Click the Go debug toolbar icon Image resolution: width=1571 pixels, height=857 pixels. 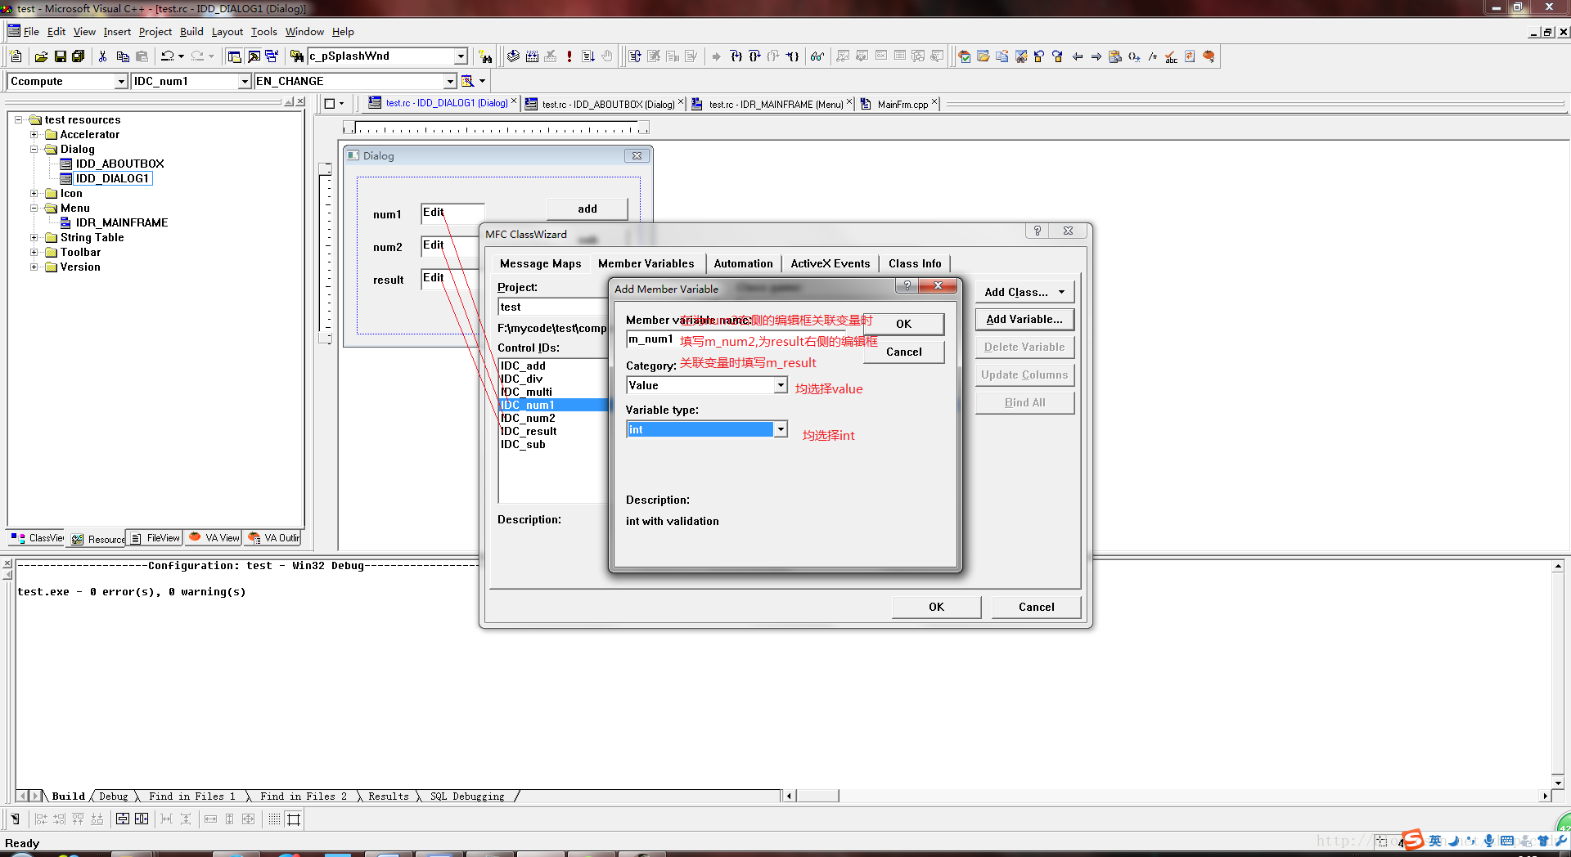point(588,56)
